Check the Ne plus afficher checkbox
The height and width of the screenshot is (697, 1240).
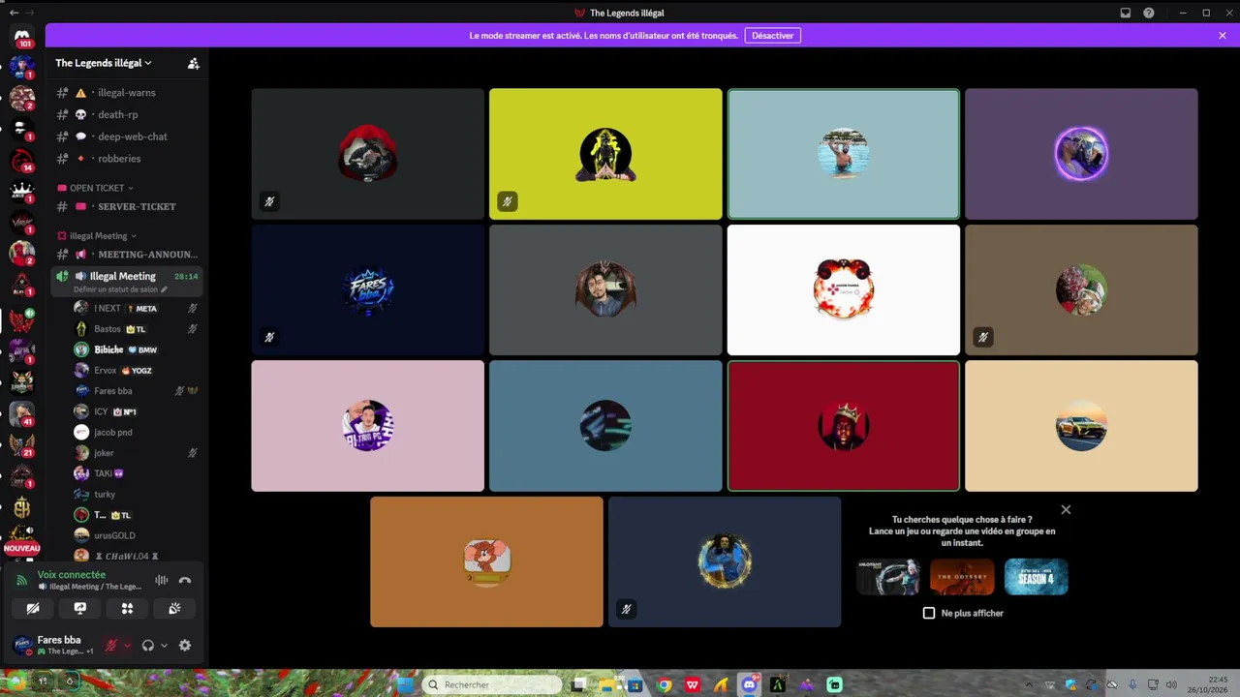[929, 613]
